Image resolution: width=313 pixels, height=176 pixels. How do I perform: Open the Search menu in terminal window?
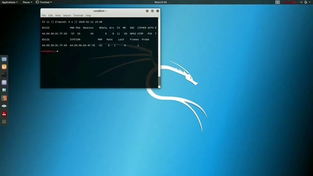pos(67,15)
